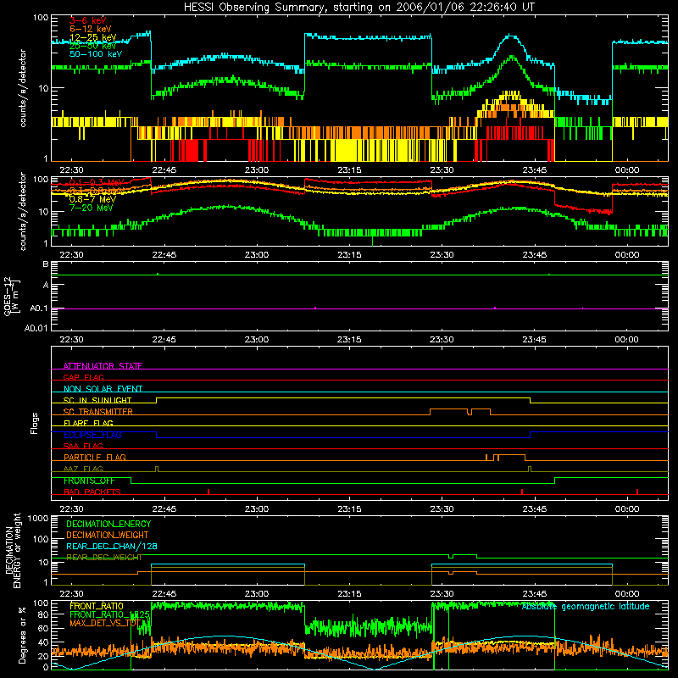Click the 23:00 time label under decimation panel
The width and height of the screenshot is (678, 678).
pos(257,594)
